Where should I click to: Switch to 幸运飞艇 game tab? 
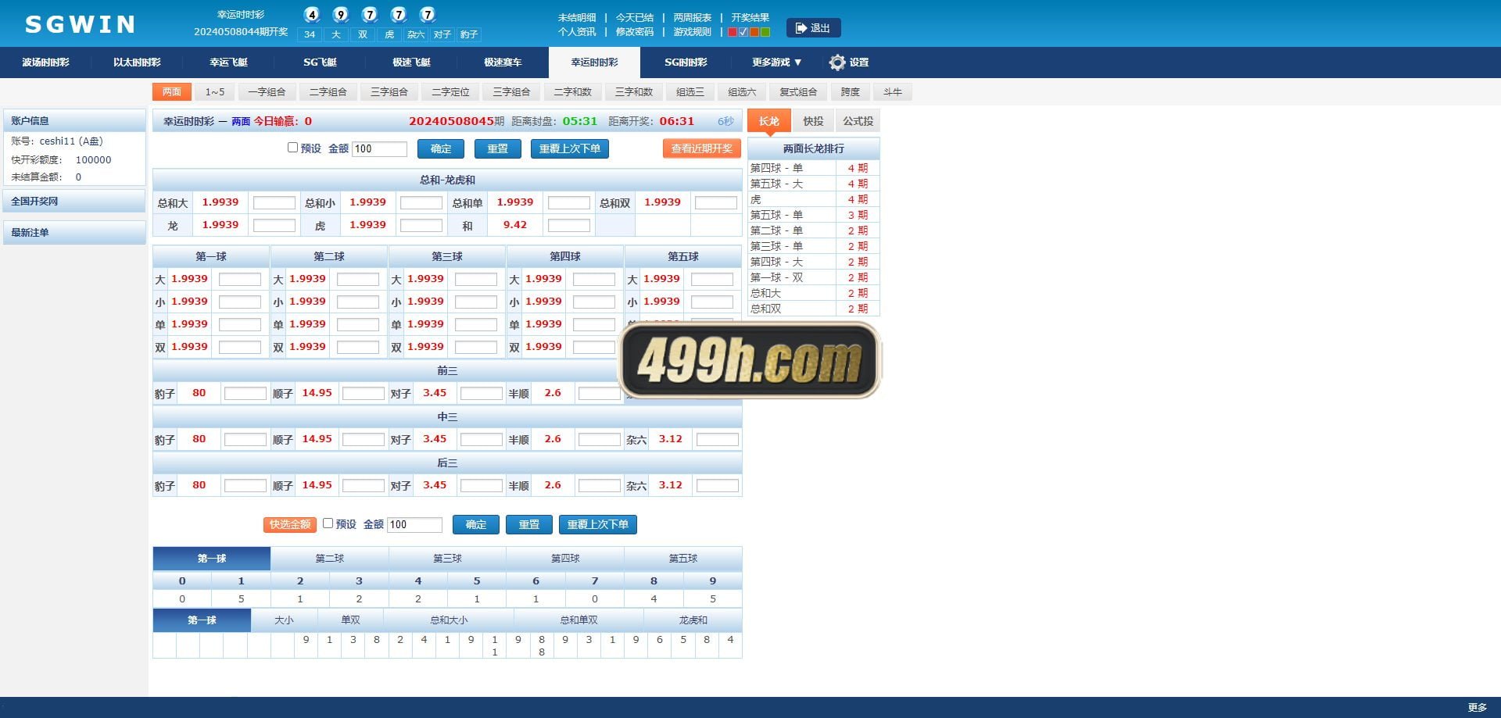[x=228, y=63]
